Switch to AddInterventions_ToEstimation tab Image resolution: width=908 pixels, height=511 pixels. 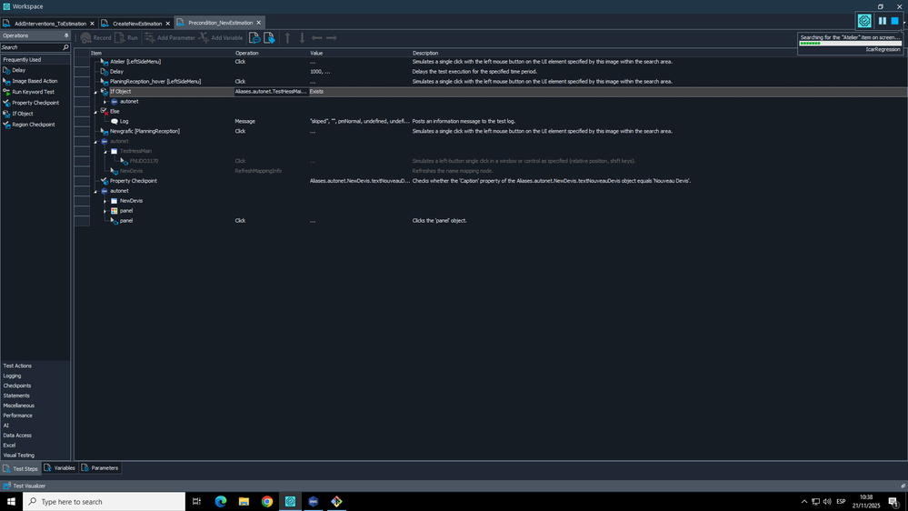pos(50,24)
